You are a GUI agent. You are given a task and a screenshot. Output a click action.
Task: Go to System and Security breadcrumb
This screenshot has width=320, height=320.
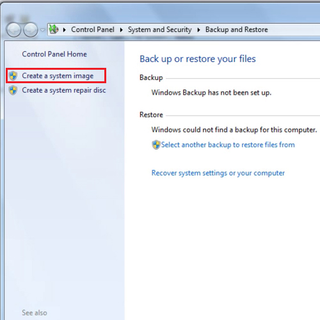click(160, 29)
